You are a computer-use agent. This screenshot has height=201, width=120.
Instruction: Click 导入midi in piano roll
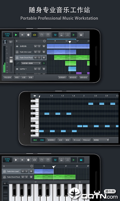77,140
